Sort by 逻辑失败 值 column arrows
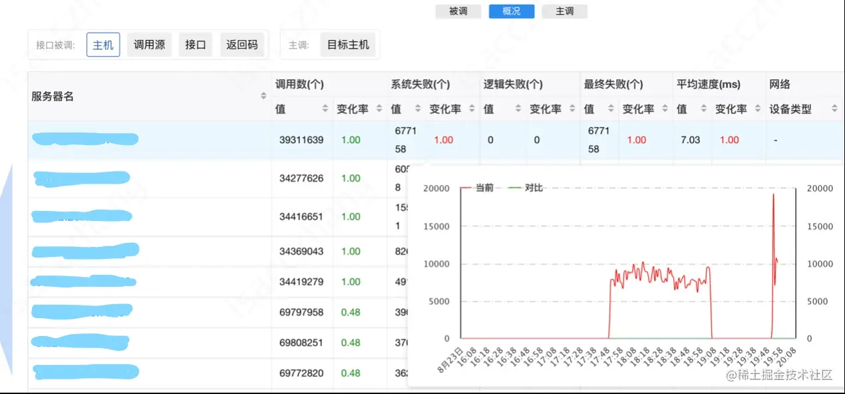The height and width of the screenshot is (394, 845). [x=518, y=108]
